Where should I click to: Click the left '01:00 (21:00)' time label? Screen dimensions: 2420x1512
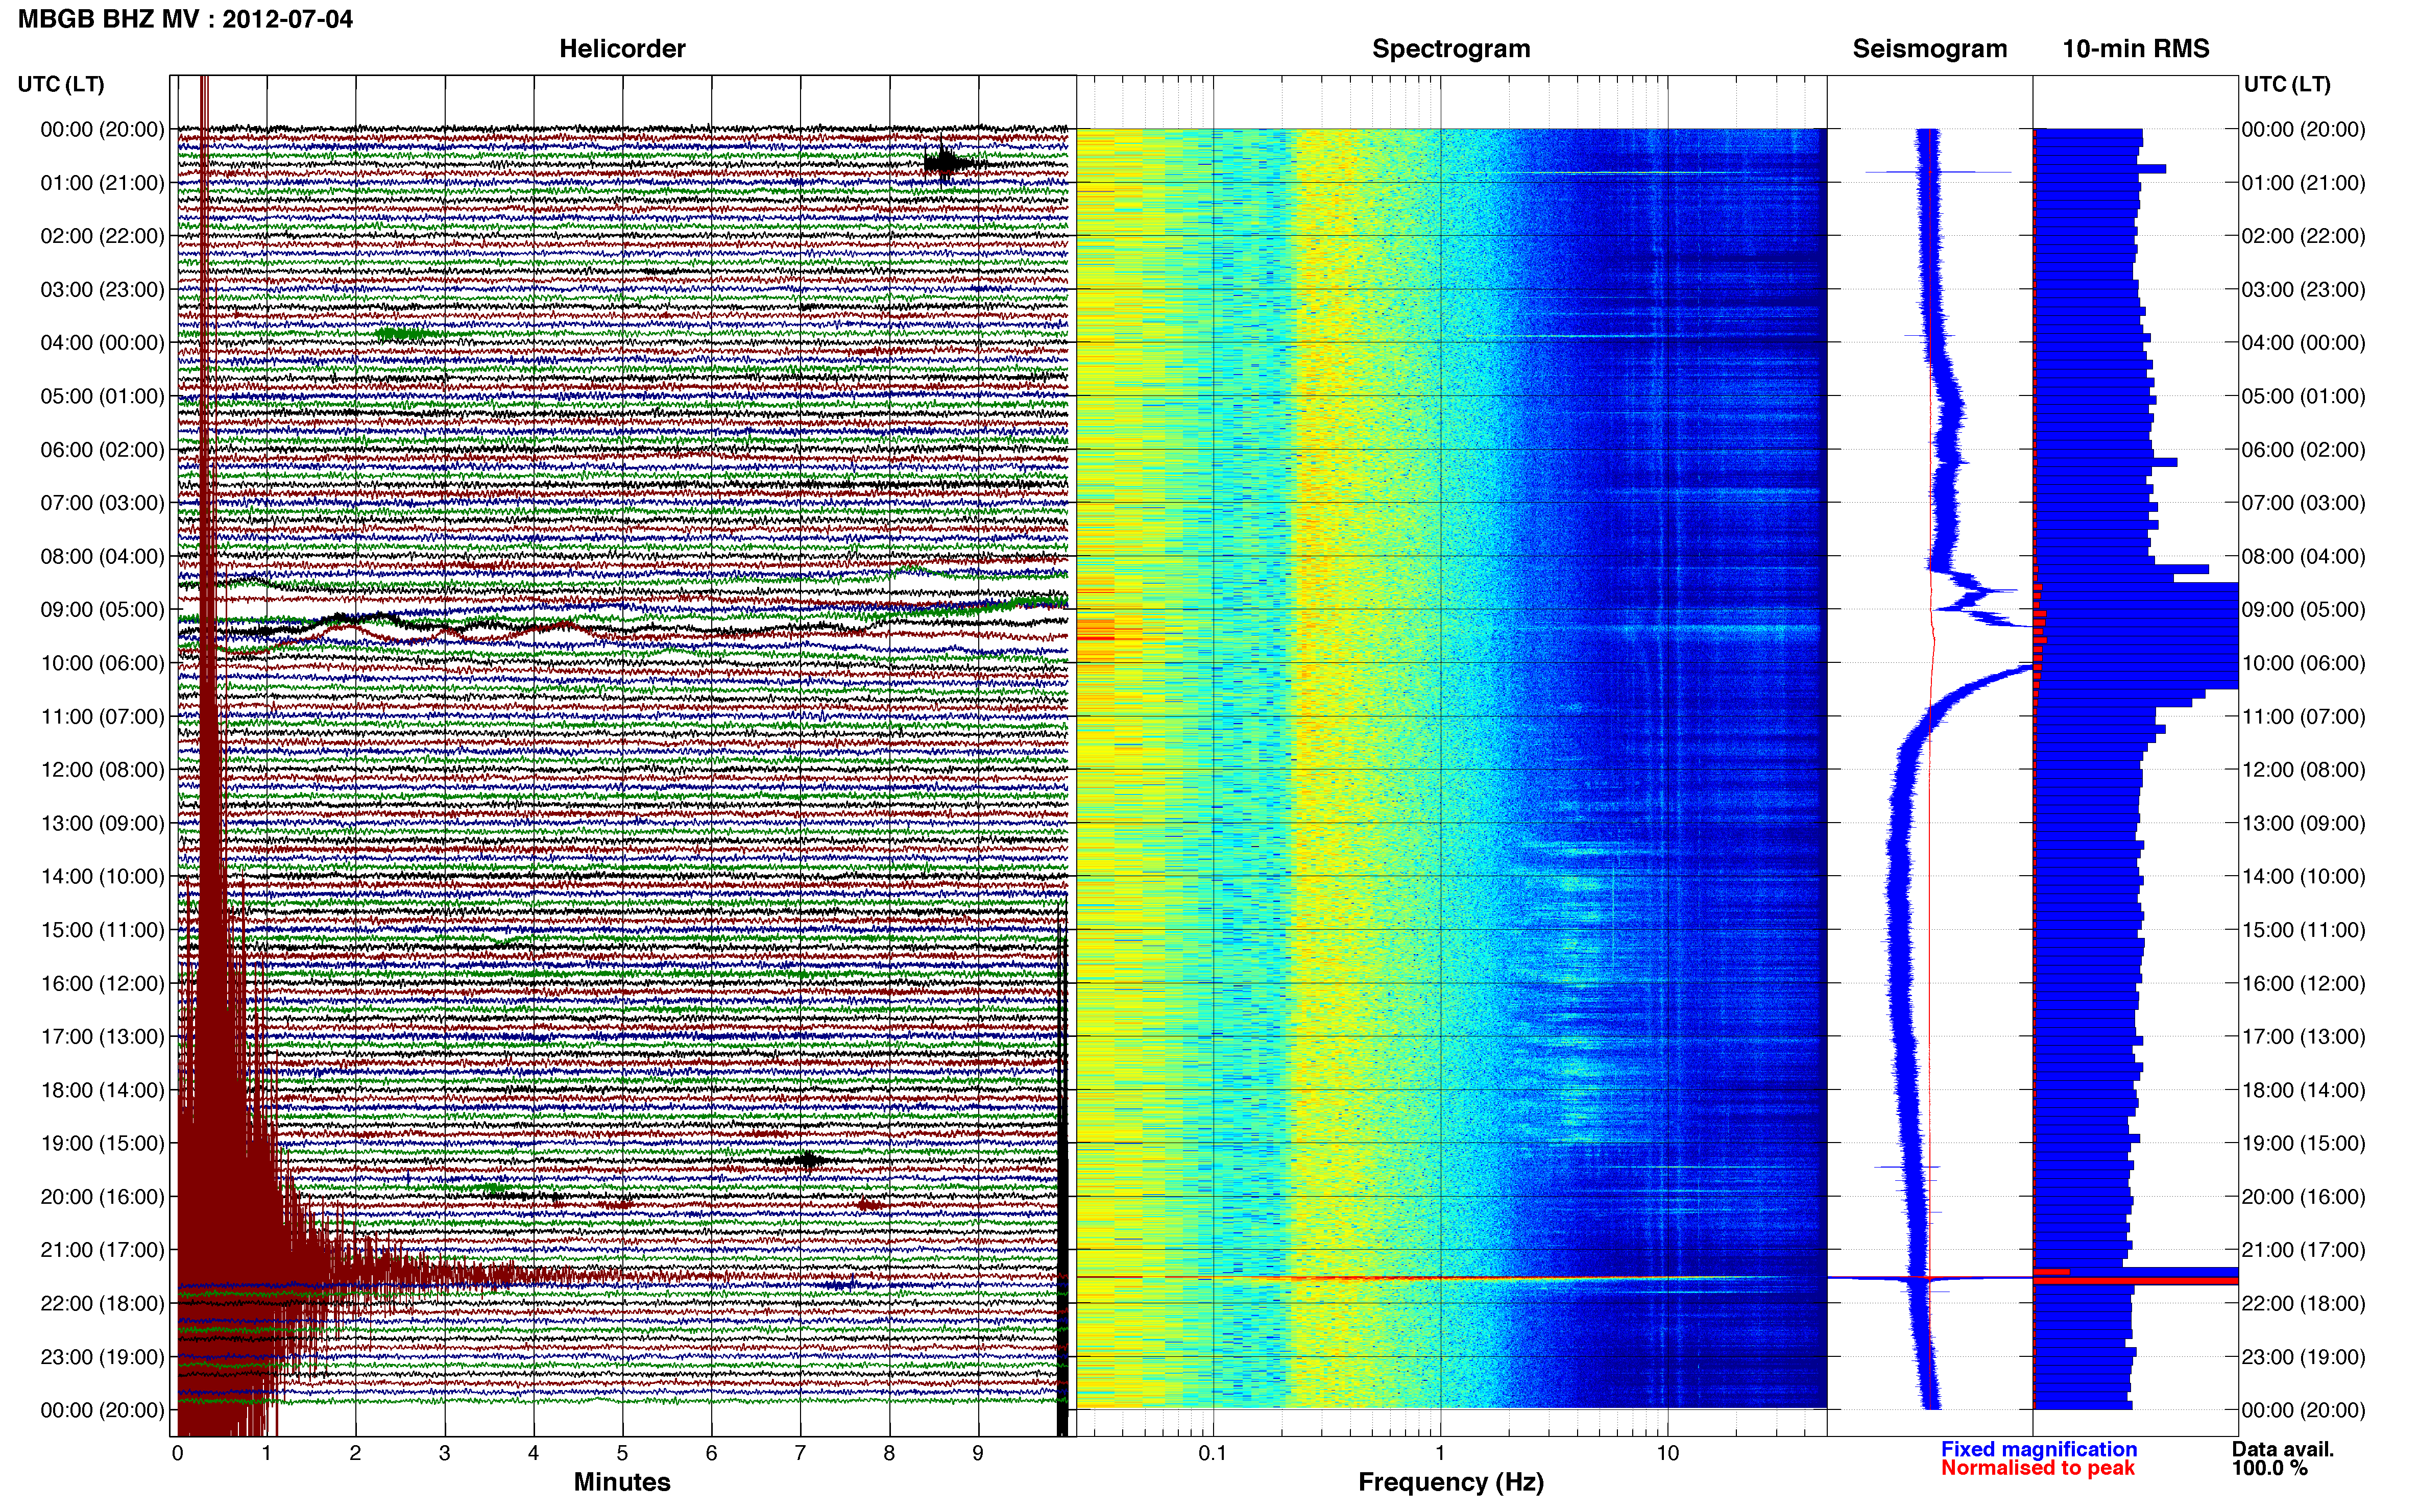tap(102, 183)
